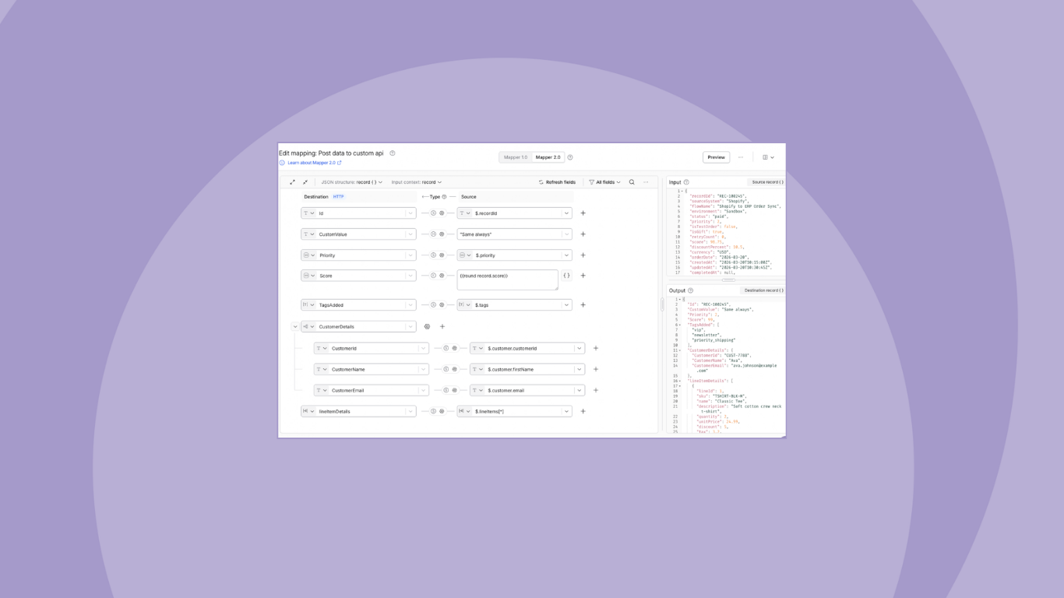1064x598 pixels.
Task: Open the Learn about Mapper 2.0 link
Action: [x=312, y=163]
